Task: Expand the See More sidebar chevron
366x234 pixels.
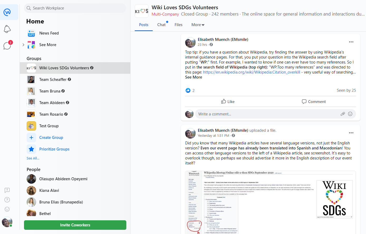Action: coord(23,45)
